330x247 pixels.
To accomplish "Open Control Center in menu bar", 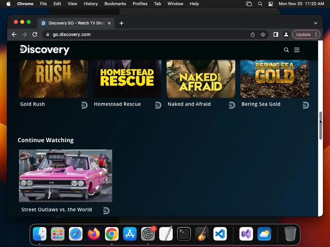I will [x=271, y=4].
